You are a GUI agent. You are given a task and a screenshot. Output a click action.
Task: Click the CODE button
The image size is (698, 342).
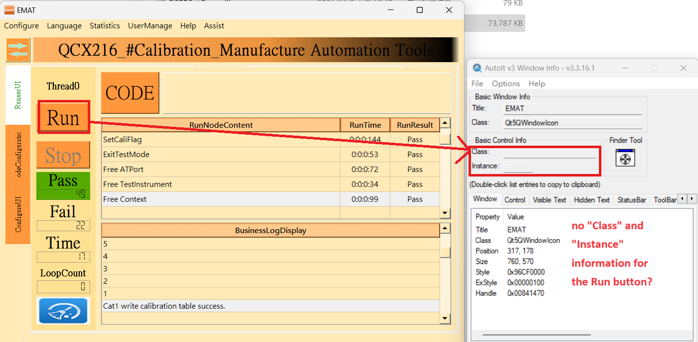130,93
